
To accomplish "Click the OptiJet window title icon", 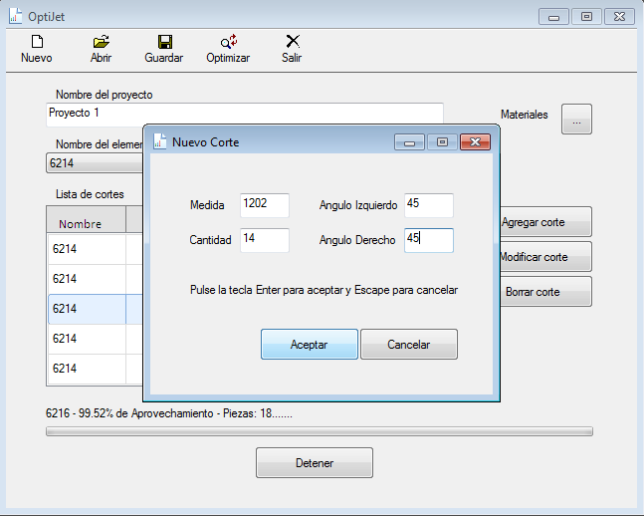I will [x=15, y=16].
